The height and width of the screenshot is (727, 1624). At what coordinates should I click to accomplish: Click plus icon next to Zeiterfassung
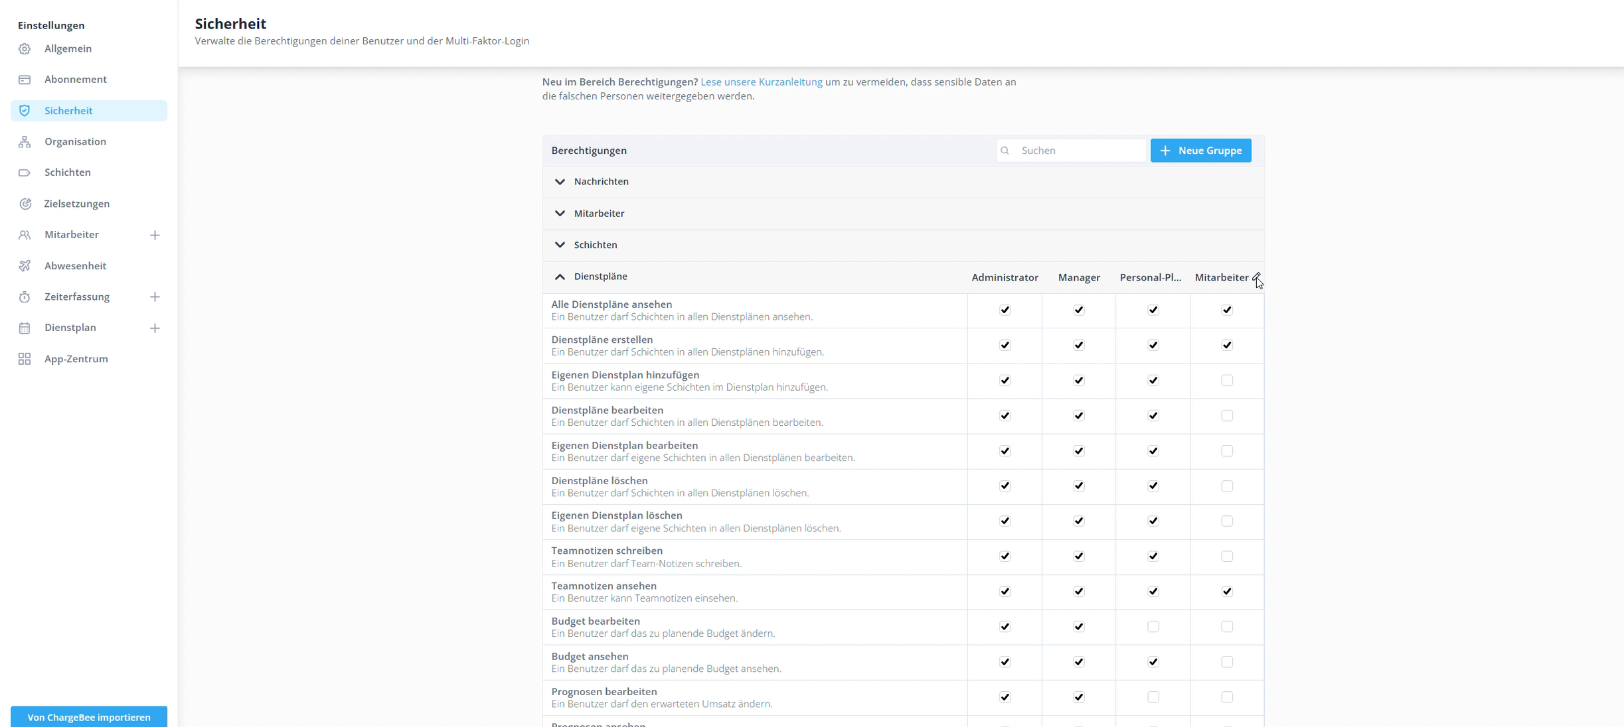(155, 297)
